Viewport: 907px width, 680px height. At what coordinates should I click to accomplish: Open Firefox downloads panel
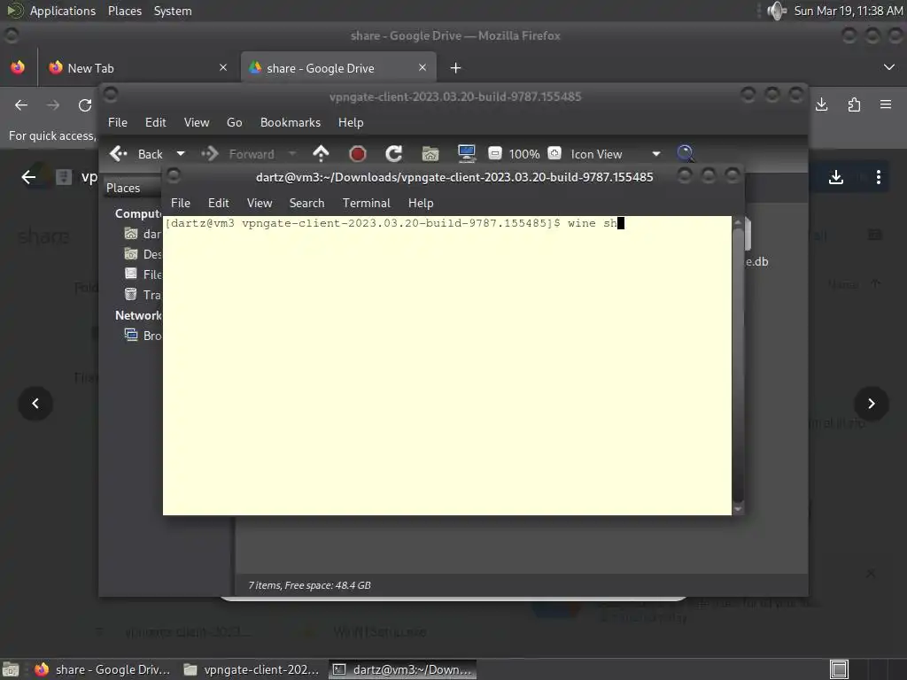point(821,104)
